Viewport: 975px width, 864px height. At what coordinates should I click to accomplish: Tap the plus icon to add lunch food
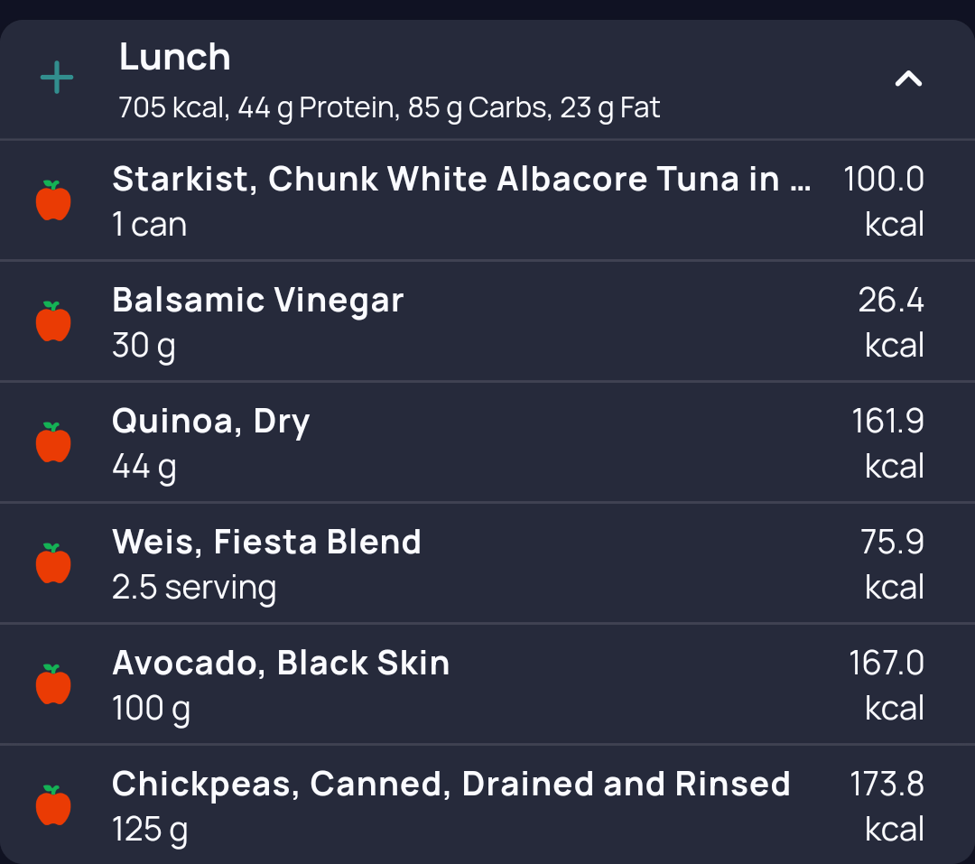point(57,79)
